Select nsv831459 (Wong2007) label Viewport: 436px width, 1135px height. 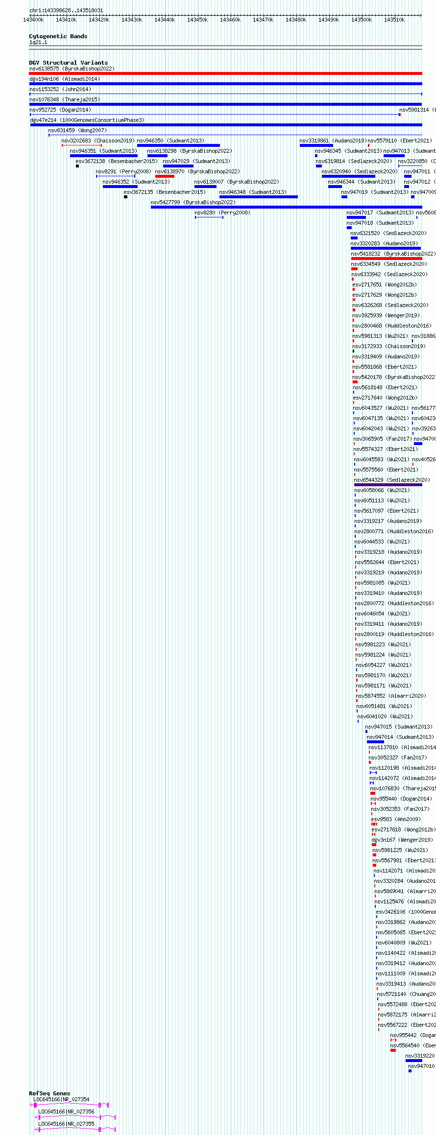(x=77, y=130)
